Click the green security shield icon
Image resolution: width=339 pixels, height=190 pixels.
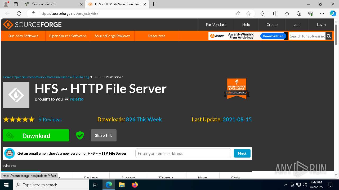(80, 135)
